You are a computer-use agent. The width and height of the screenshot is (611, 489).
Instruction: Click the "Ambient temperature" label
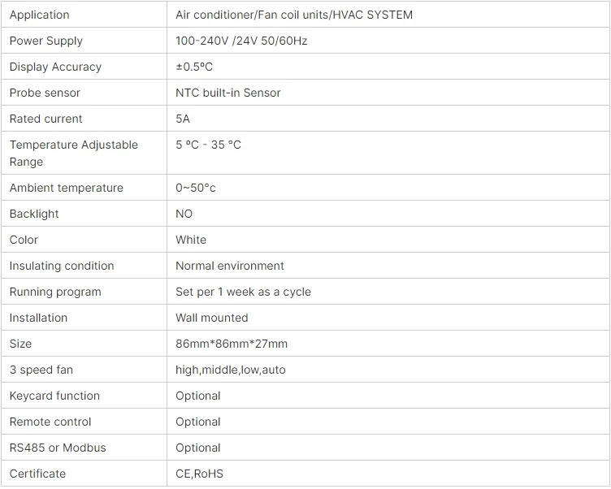pos(66,188)
